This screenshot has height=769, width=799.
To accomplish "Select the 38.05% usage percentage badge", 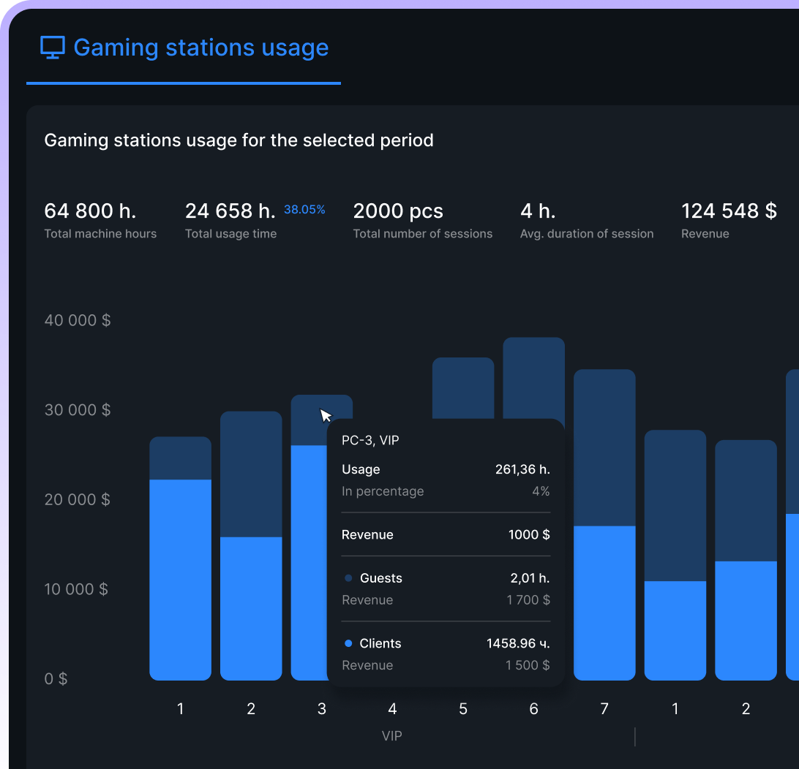I will pyautogui.click(x=304, y=210).
